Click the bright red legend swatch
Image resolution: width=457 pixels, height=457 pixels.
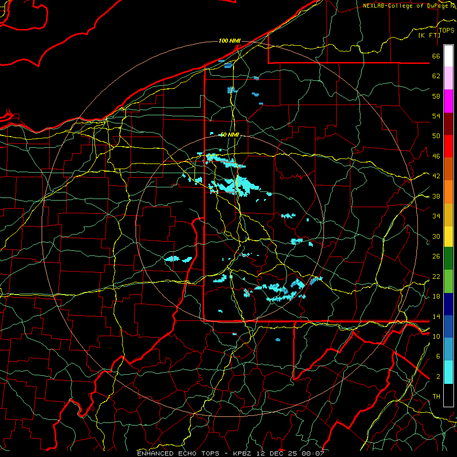point(448,146)
